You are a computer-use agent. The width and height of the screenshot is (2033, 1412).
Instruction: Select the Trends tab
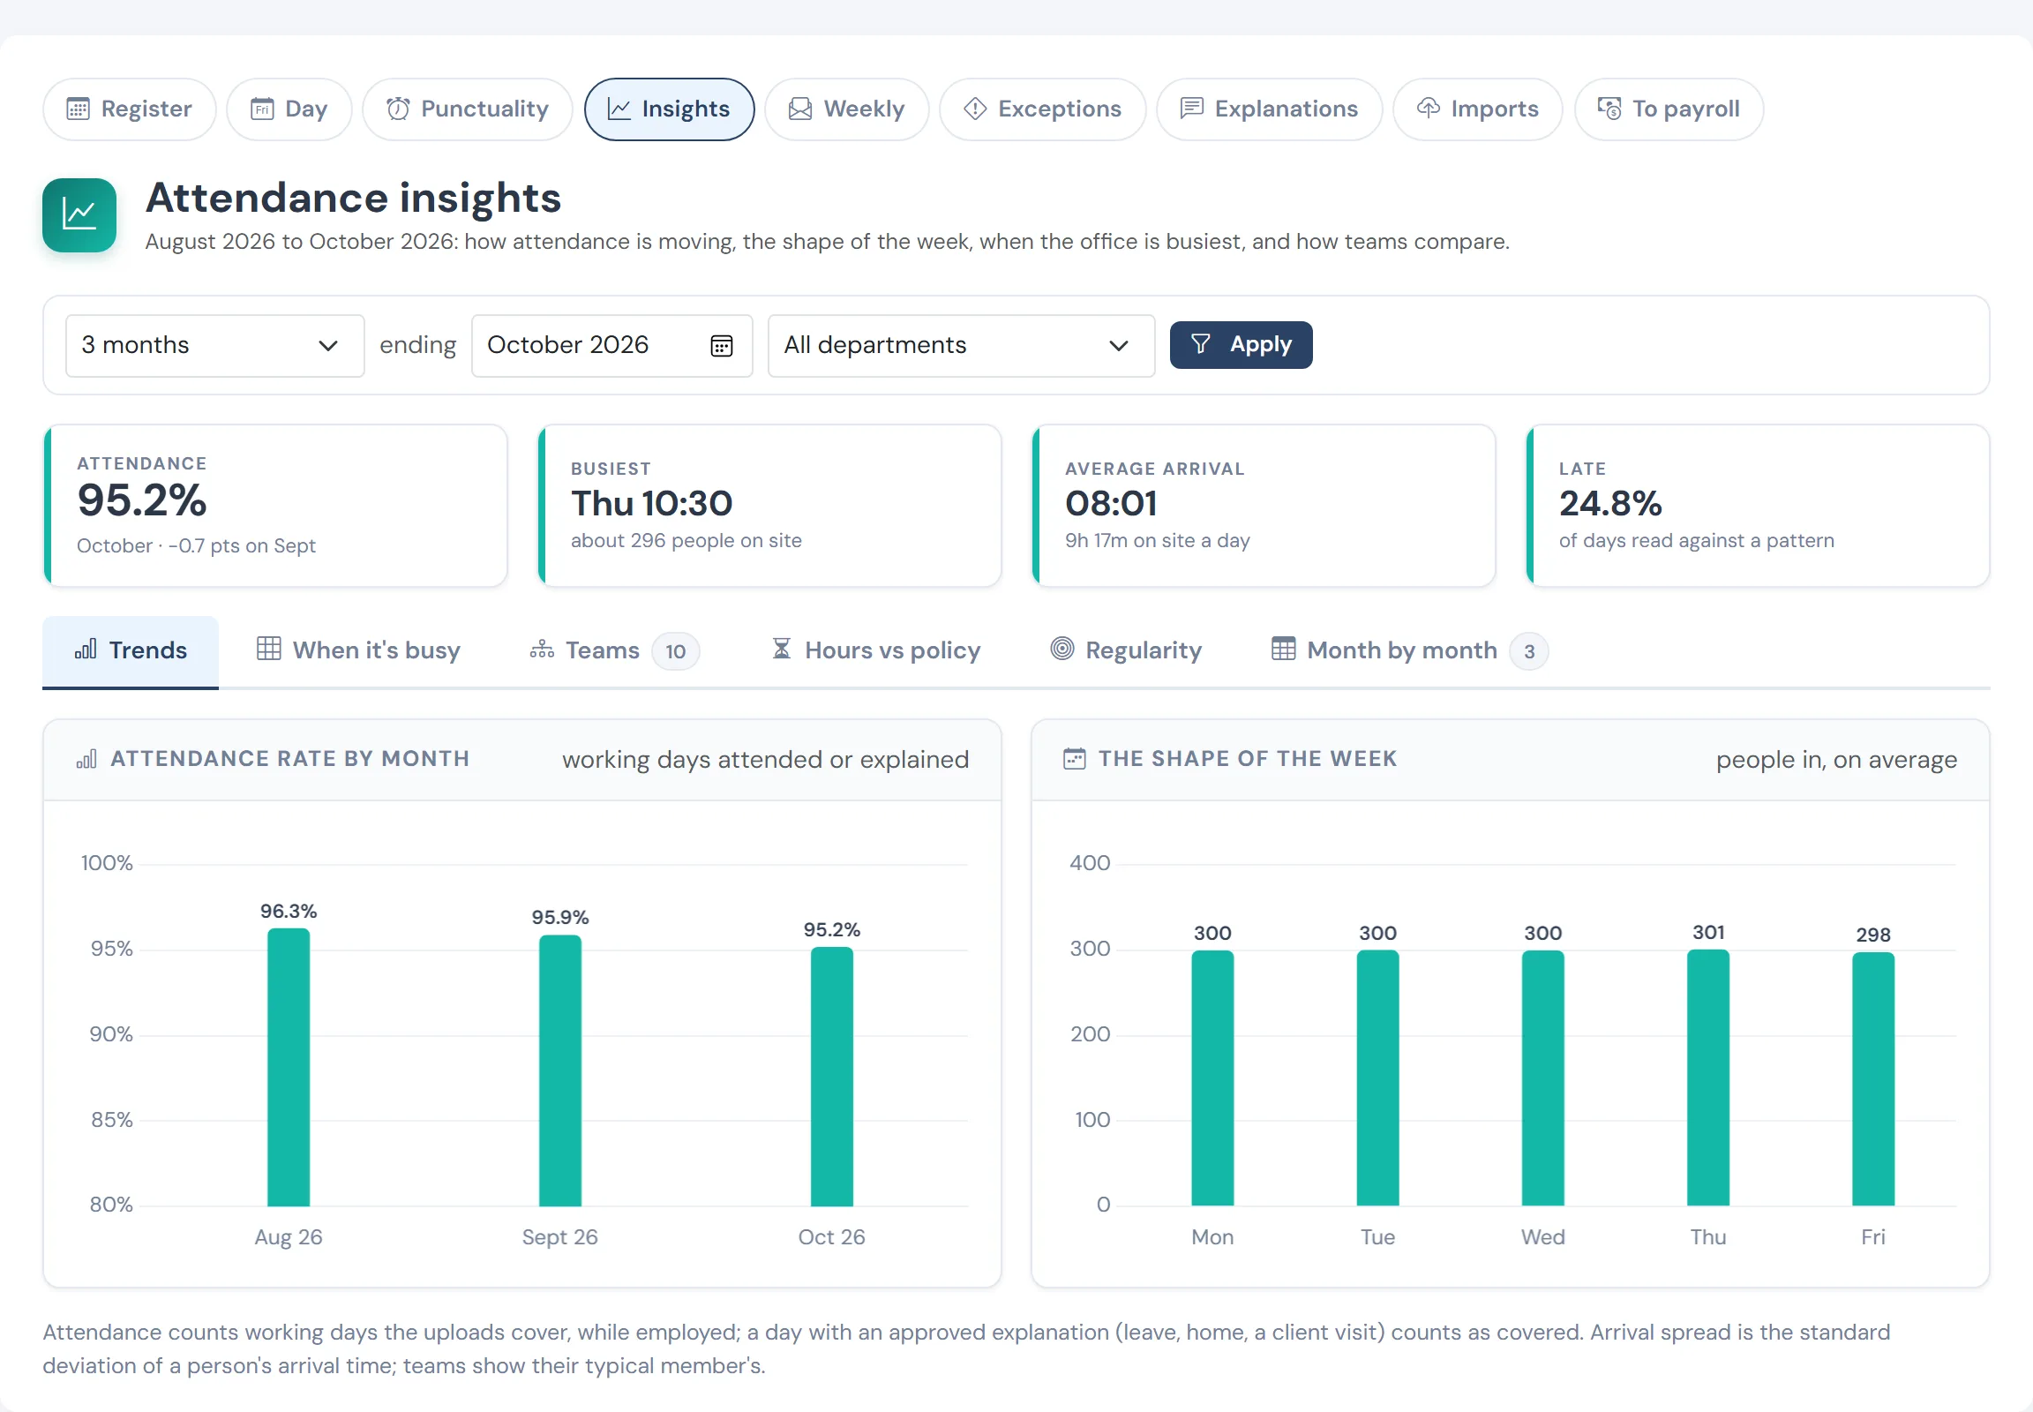click(130, 651)
